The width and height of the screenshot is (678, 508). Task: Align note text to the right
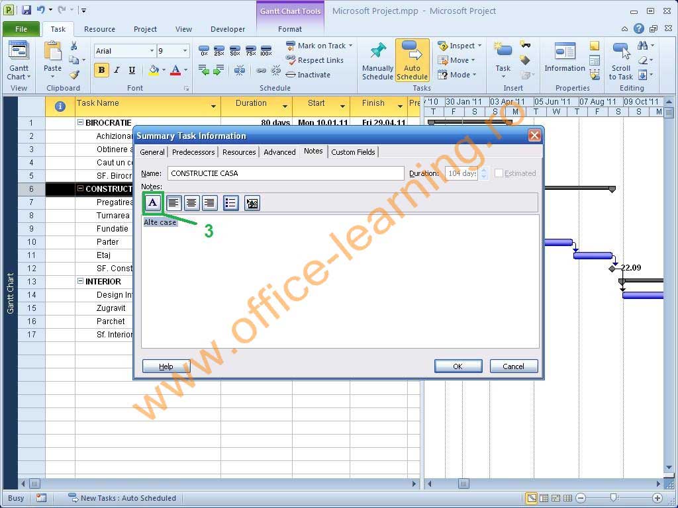210,202
